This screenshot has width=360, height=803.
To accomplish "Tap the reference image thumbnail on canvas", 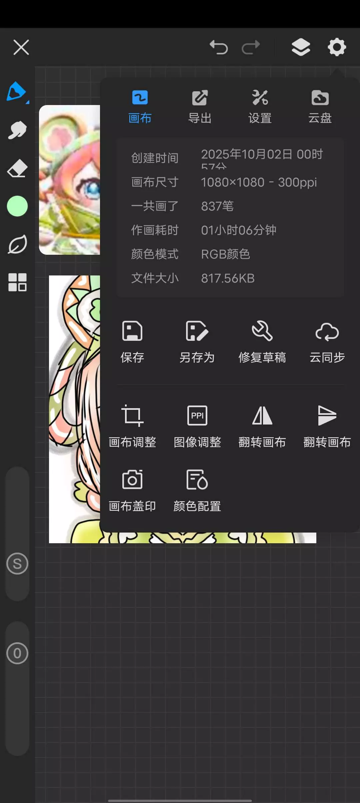I will coord(69,180).
